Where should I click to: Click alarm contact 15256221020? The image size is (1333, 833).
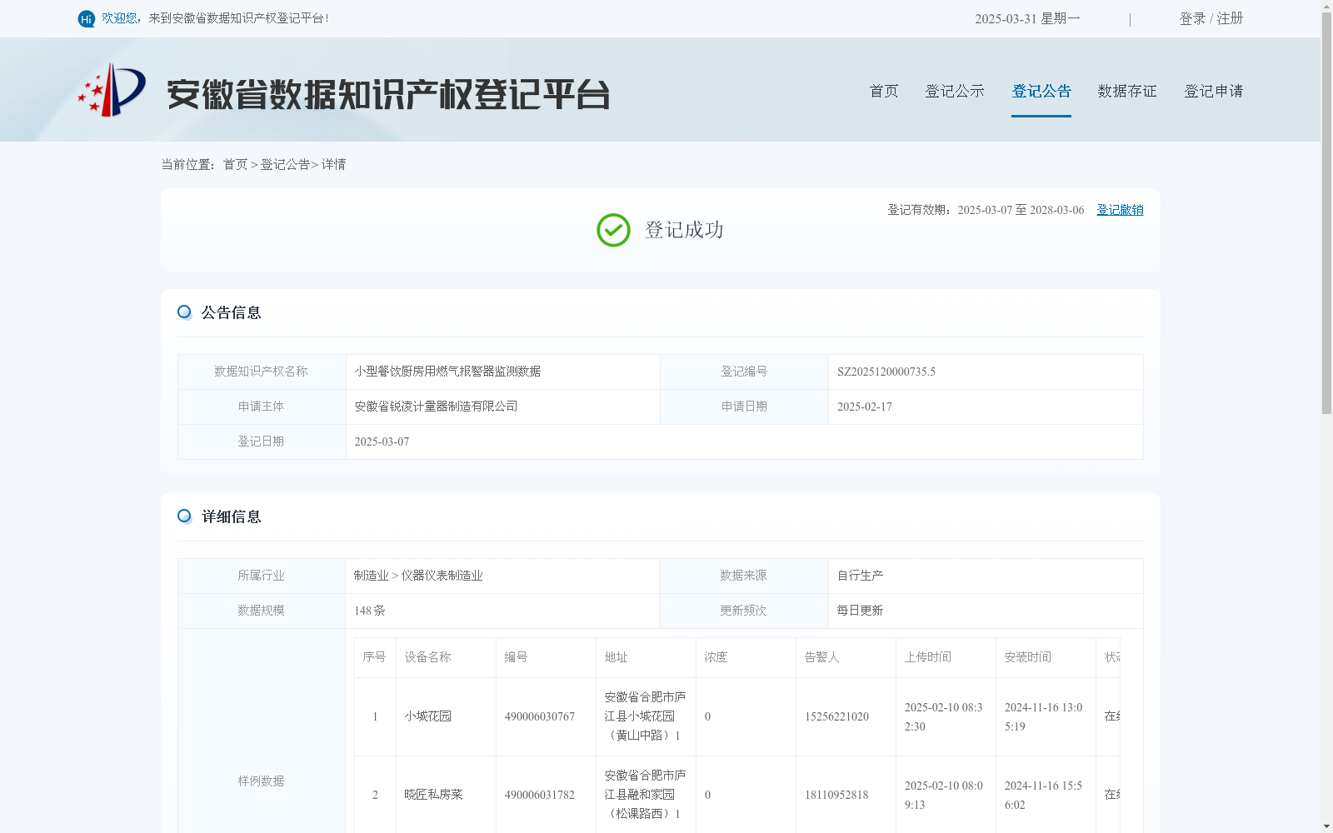coord(836,716)
